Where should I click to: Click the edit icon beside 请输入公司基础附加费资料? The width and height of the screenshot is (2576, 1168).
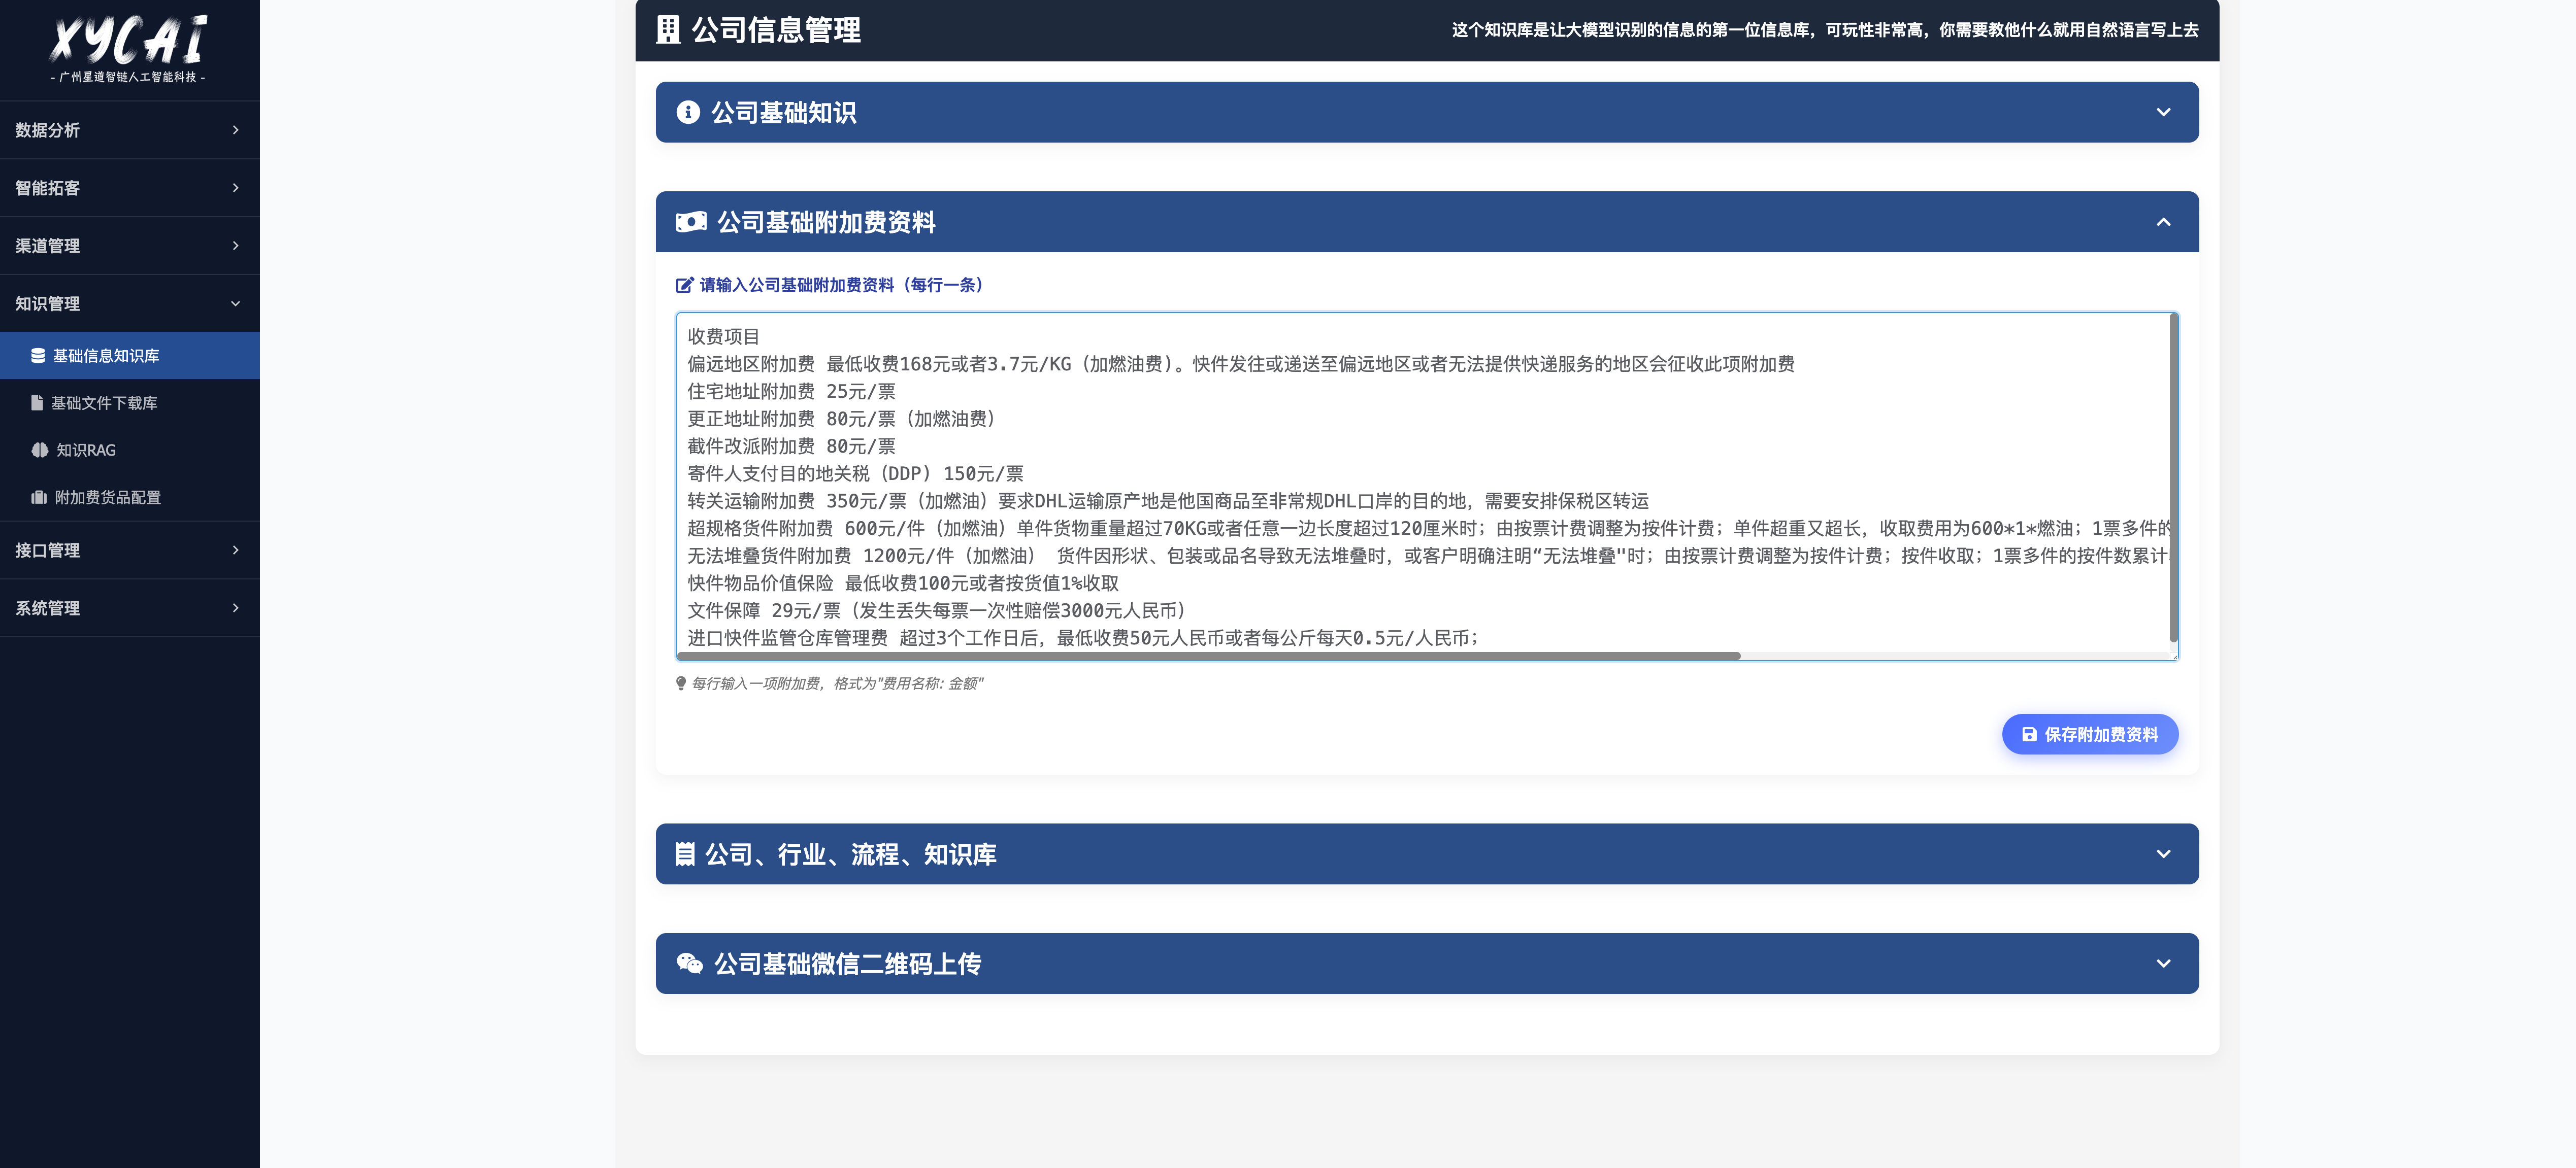685,285
